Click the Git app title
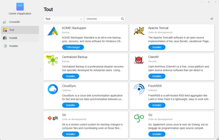Screen dimensions: 219x140 [x=64, y=115]
